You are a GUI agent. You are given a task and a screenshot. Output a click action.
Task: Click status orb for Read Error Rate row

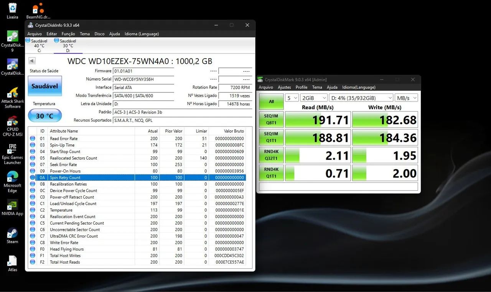32,138
